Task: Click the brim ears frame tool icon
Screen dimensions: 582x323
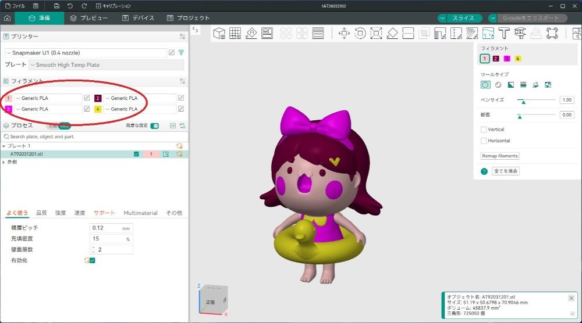Action: [x=552, y=33]
